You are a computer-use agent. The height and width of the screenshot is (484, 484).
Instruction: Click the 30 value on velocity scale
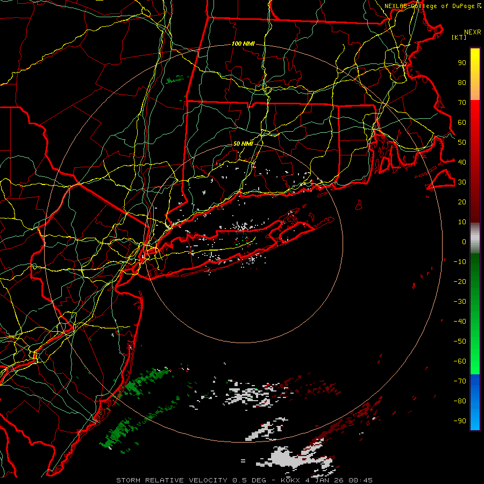click(462, 182)
